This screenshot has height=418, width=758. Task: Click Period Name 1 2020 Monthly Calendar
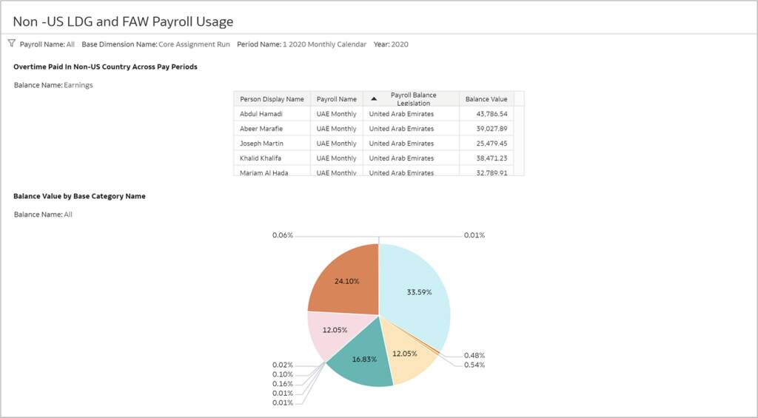[x=302, y=44]
